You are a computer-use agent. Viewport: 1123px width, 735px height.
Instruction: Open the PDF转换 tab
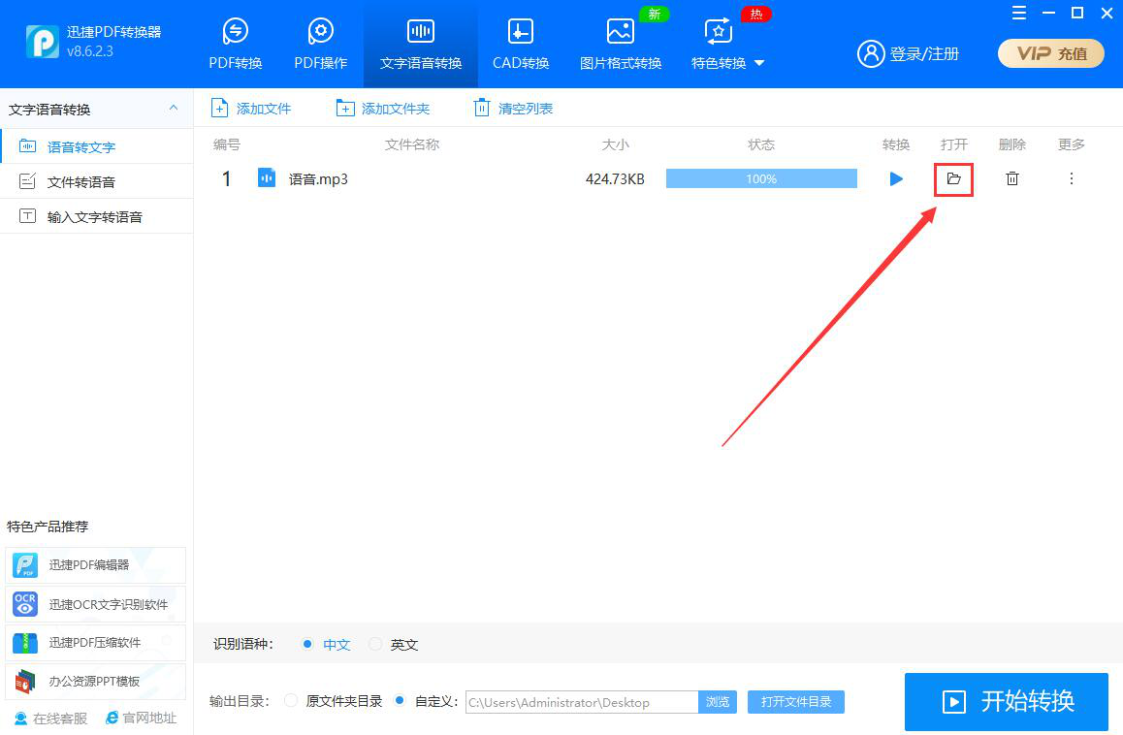click(236, 45)
